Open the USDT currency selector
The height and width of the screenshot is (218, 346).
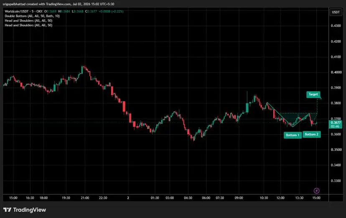336,12
